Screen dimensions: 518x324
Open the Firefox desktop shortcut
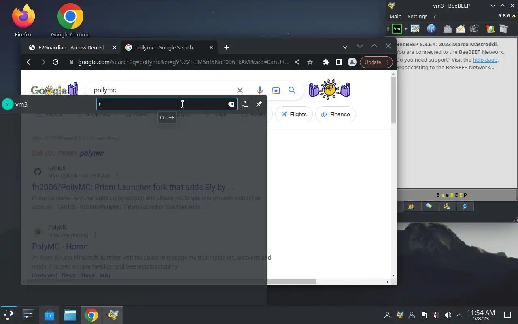coord(23,20)
